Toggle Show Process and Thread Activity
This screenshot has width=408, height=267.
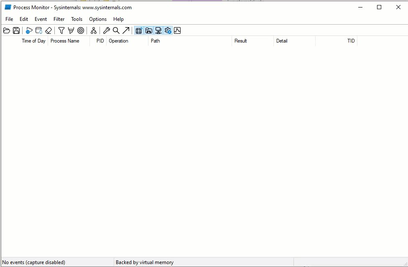click(x=168, y=30)
